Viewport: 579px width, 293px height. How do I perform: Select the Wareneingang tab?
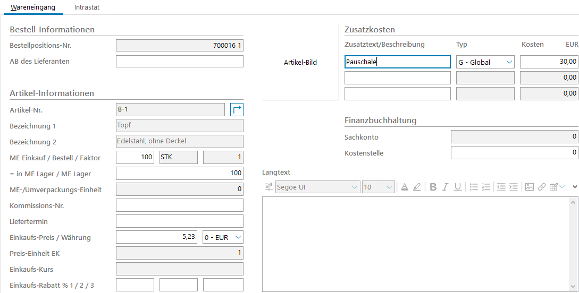coord(33,7)
